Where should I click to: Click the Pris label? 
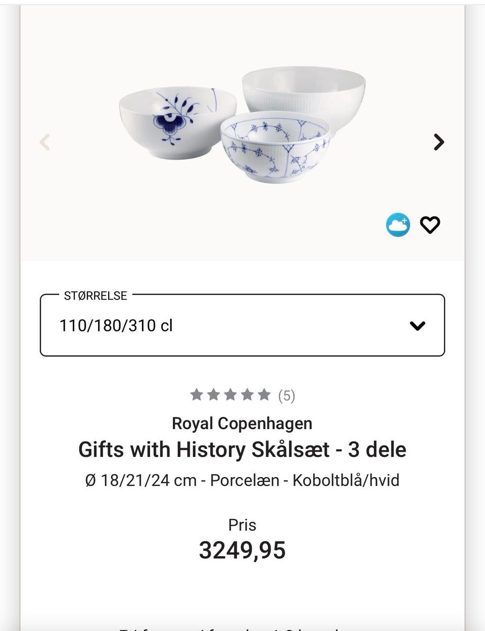pos(243,525)
